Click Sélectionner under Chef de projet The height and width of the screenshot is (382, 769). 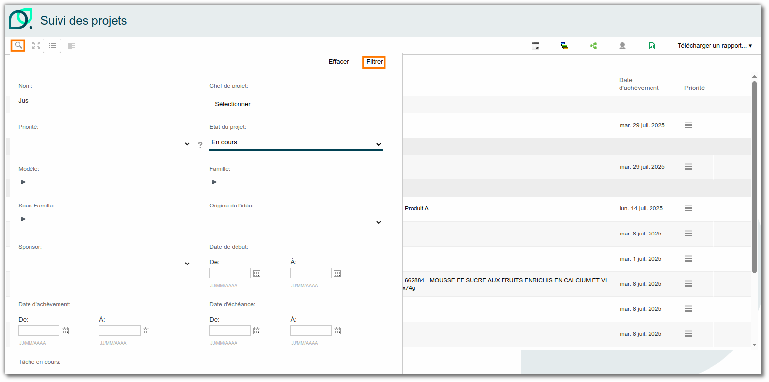233,104
